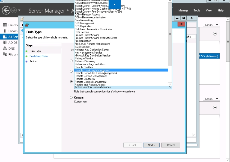The height and width of the screenshot is (162, 230).
Task: Select the second rule type radio button
Action: click(71, 71)
